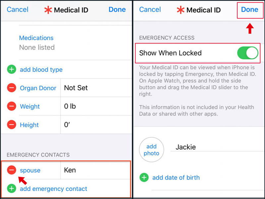Select the Weight 0 lb value field
This screenshot has height=199, width=265.
coord(96,106)
